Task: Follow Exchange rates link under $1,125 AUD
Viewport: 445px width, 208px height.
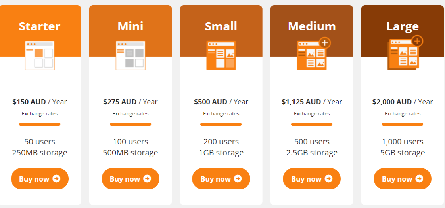Action: click(312, 114)
